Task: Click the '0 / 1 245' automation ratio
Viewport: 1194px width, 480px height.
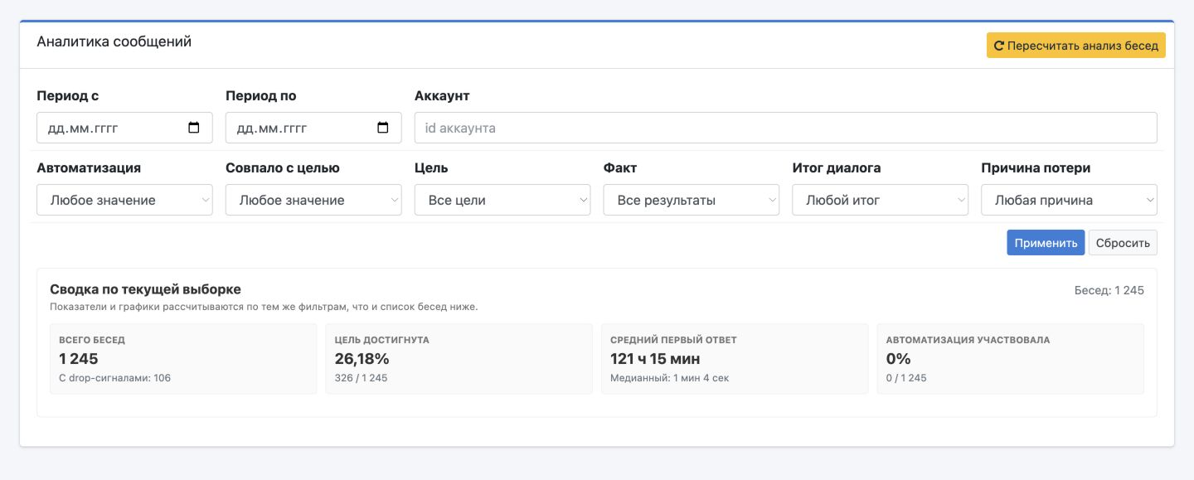Action: pyautogui.click(x=906, y=378)
